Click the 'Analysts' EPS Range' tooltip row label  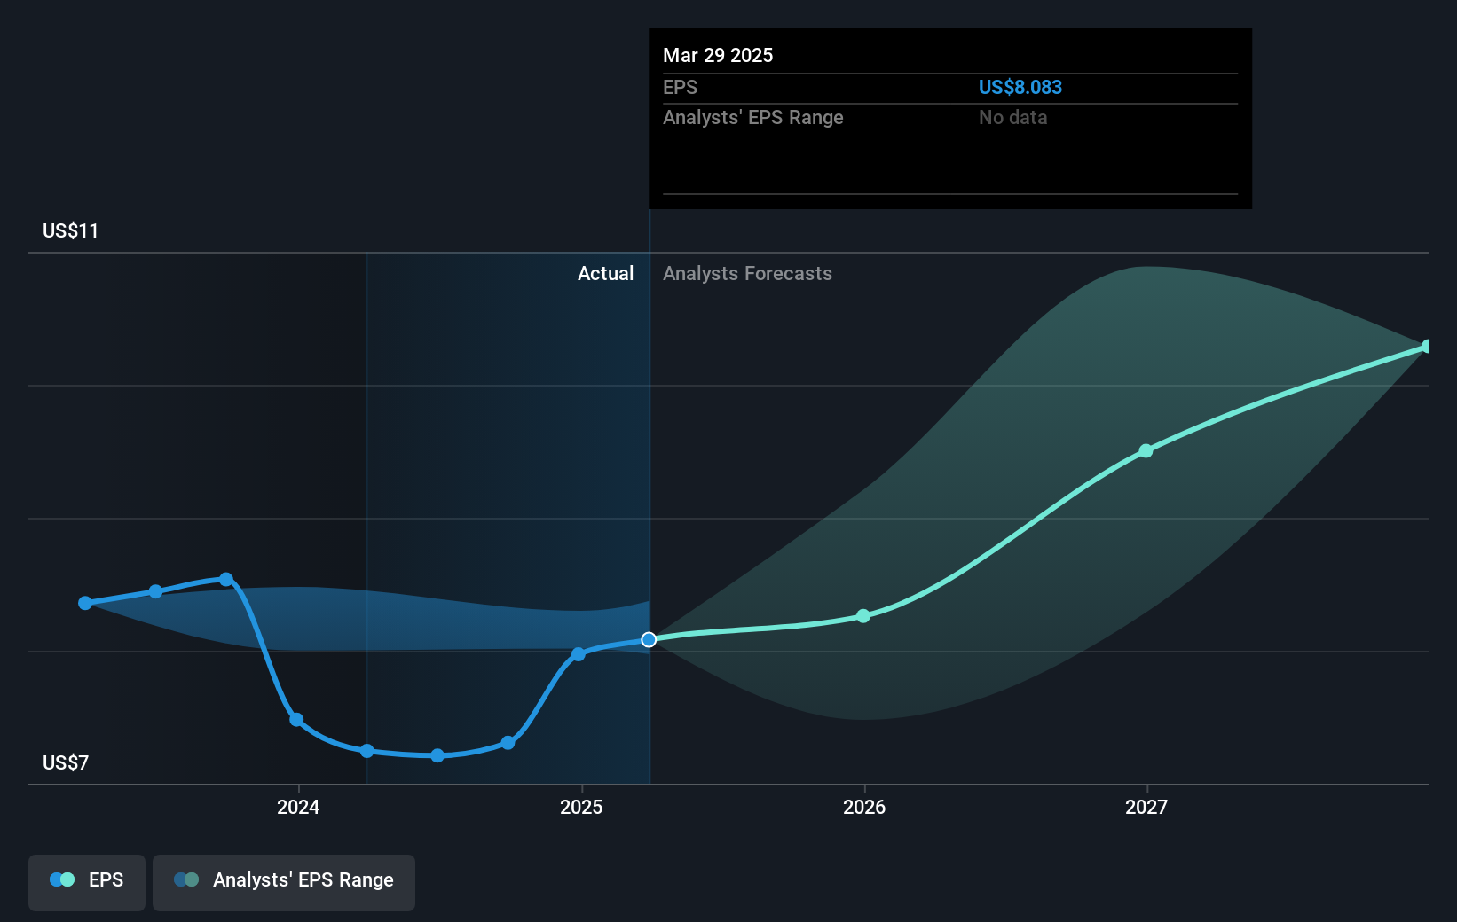click(x=753, y=117)
